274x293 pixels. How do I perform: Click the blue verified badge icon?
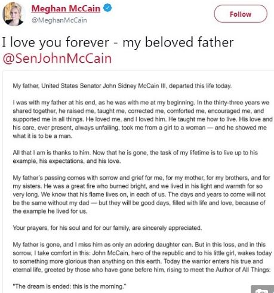107,8
